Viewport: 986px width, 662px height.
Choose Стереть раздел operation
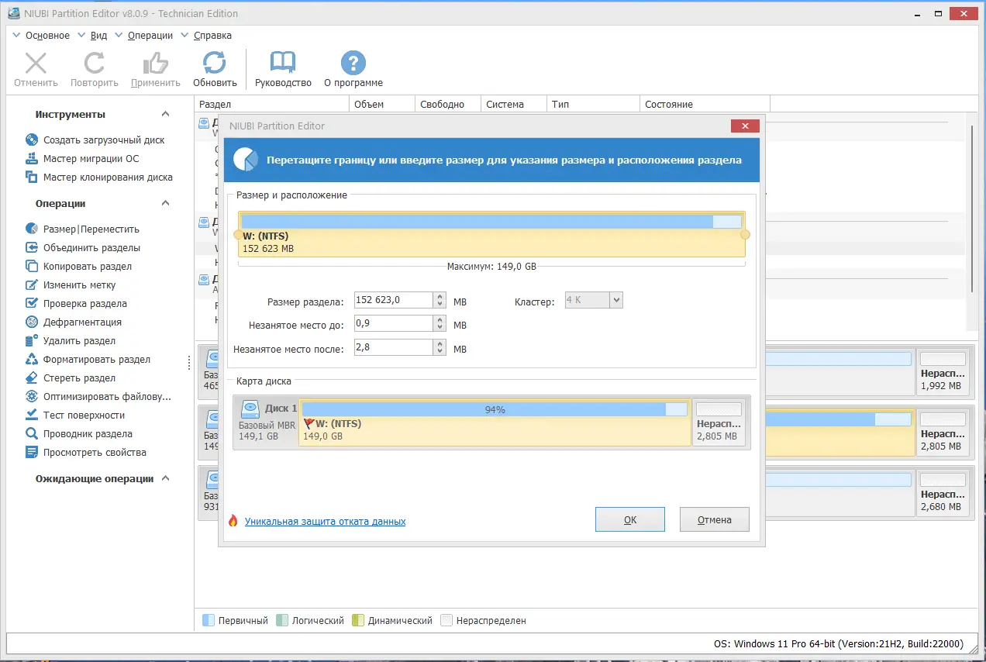(x=79, y=378)
